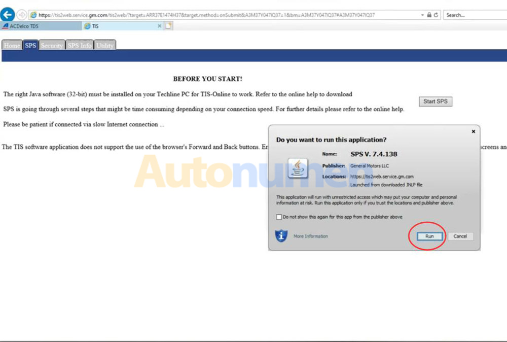Click the TIS favicon on the browser tab

point(87,26)
